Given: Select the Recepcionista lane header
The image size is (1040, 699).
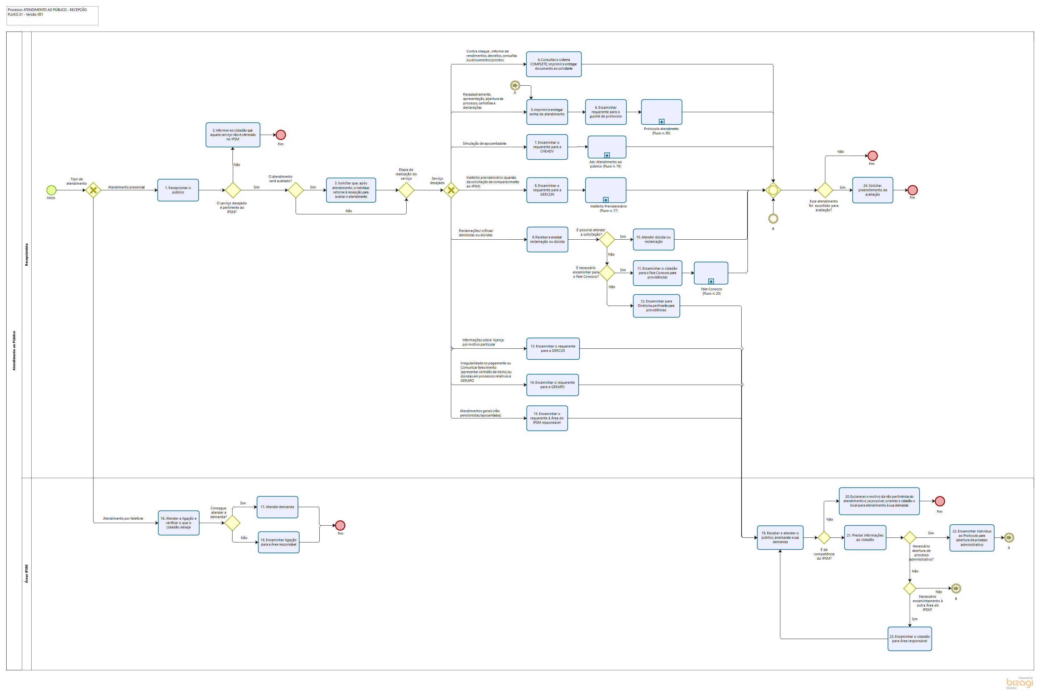Looking at the screenshot, I should pyautogui.click(x=26, y=255).
